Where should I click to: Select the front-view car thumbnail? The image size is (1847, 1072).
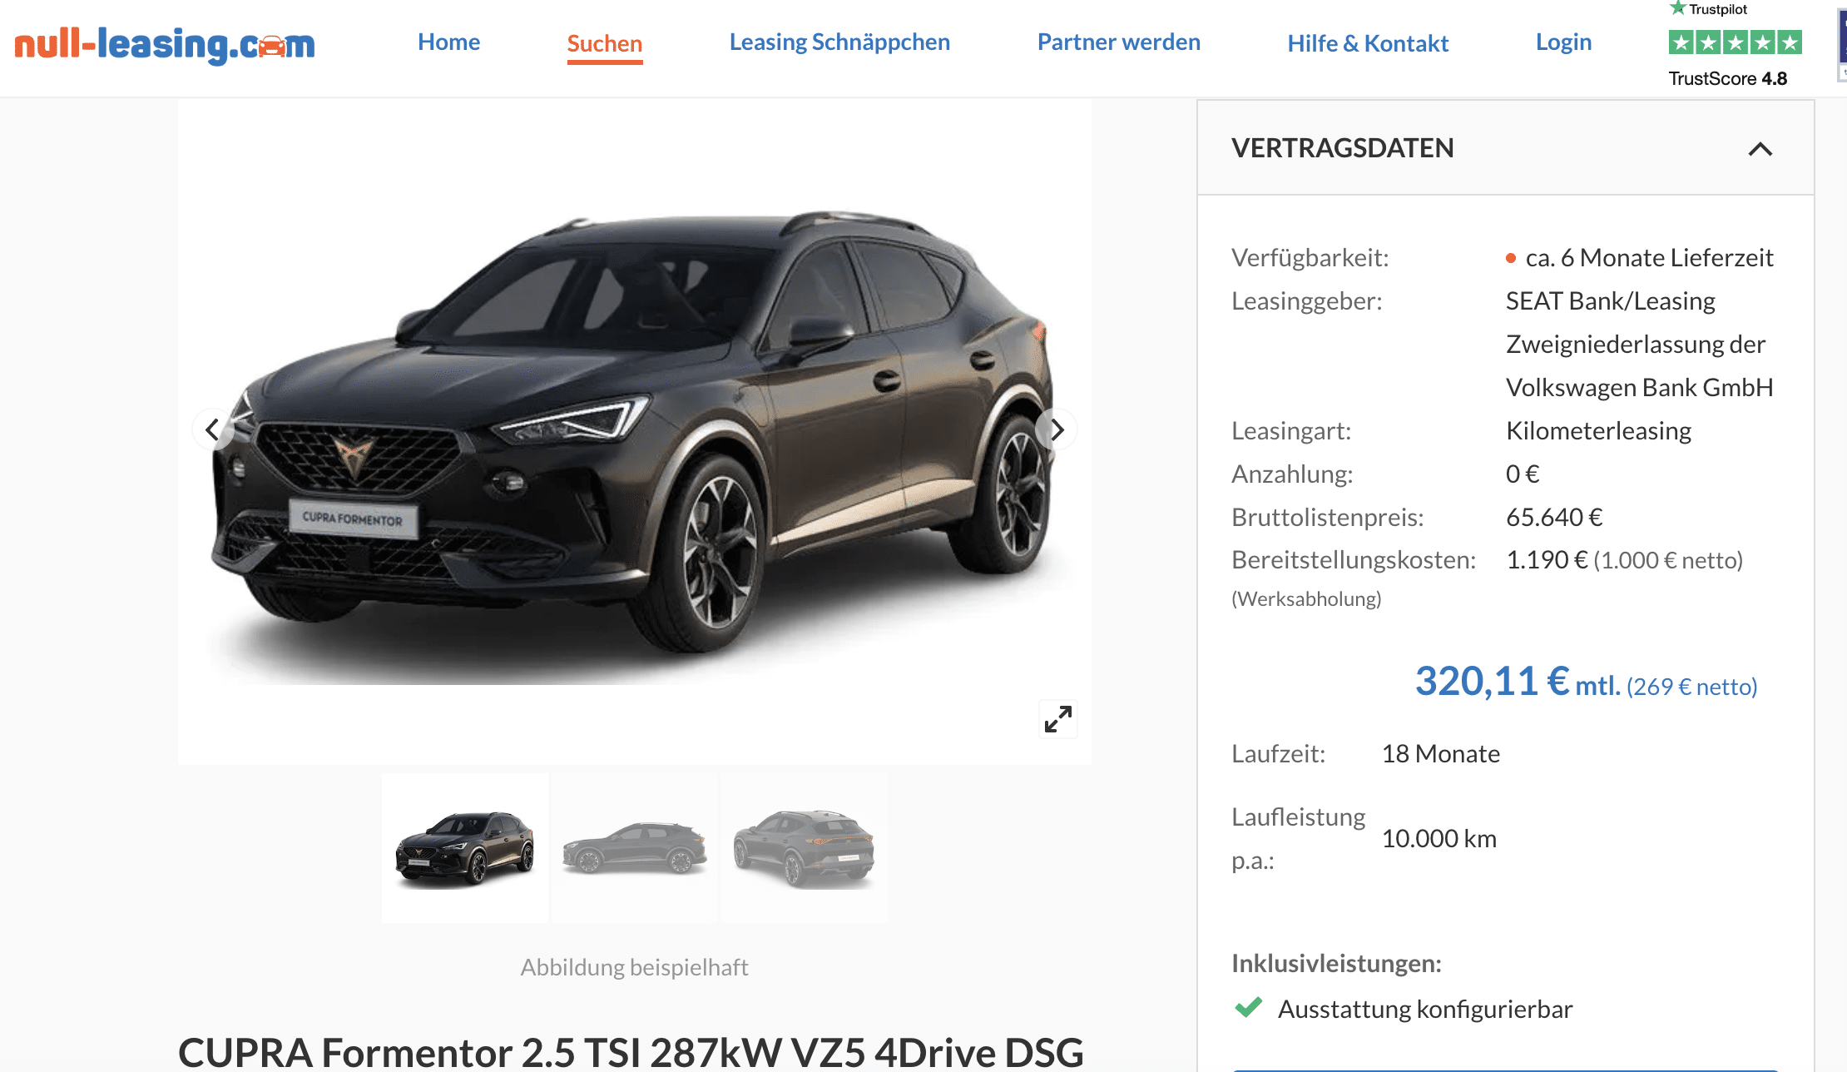[465, 847]
